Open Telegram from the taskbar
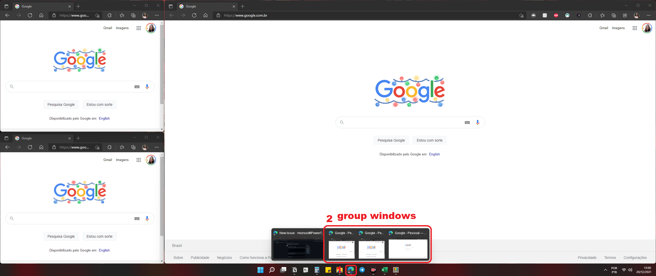The image size is (656, 276). 362,270
